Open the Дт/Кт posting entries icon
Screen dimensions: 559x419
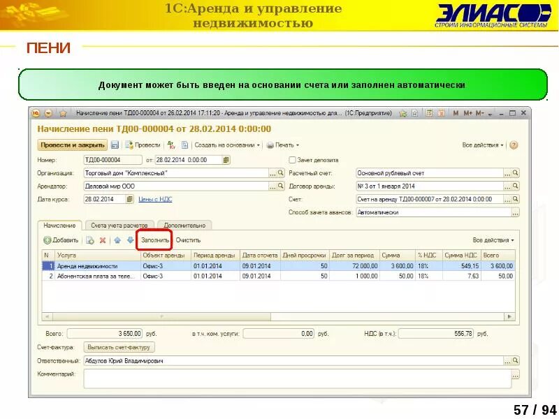pyautogui.click(x=171, y=145)
